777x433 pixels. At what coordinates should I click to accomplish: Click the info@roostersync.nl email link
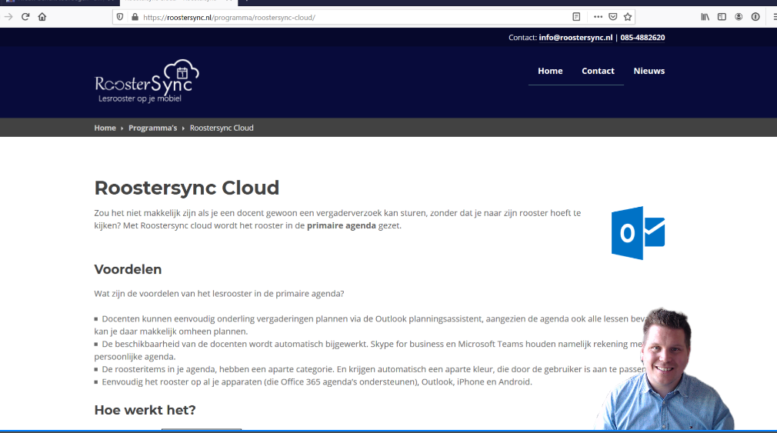click(x=575, y=37)
